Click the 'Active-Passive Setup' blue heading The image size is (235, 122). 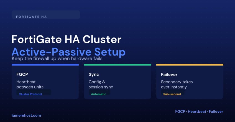click(68, 52)
